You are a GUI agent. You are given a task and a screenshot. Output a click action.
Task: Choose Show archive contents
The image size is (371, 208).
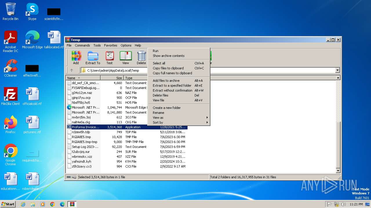click(179, 56)
